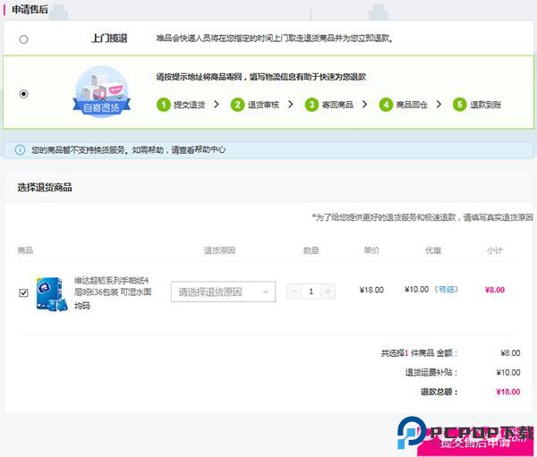Open 帮助中心 from the notice text
This screenshot has width=537, height=457.
pyautogui.click(x=207, y=150)
